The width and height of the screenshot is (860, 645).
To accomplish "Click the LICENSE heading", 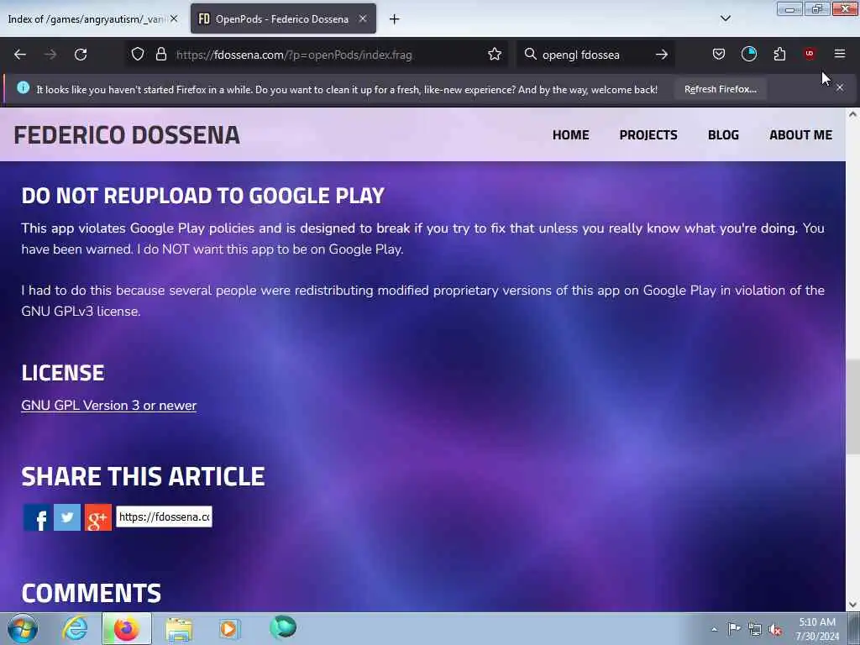I will click(x=62, y=373).
